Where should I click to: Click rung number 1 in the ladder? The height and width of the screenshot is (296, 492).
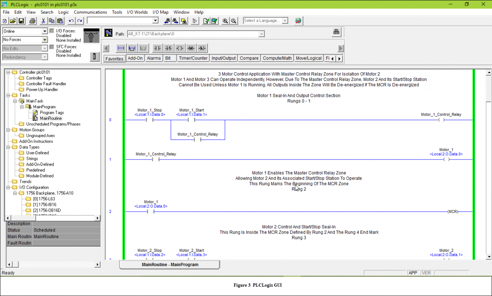[110, 160]
